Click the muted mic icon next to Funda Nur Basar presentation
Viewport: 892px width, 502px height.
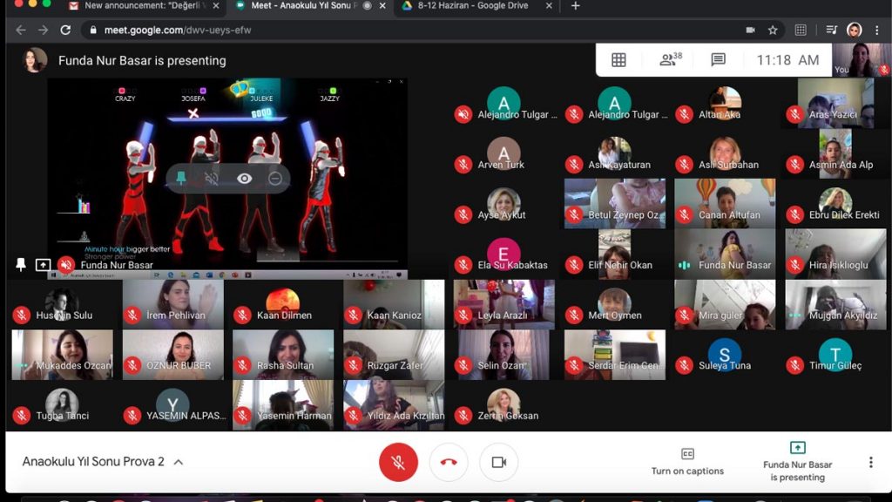tap(66, 265)
